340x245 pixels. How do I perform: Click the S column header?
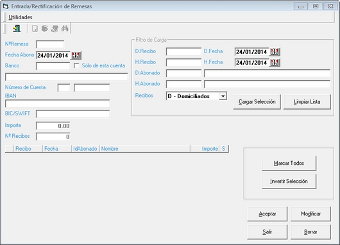223,149
